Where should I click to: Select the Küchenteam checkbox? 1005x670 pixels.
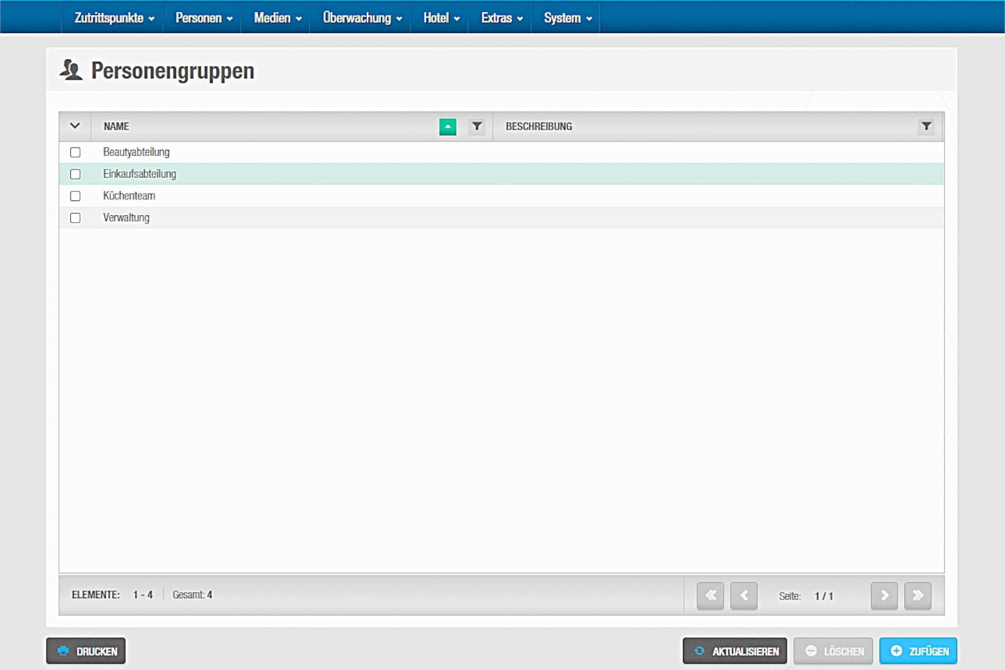pyautogui.click(x=75, y=196)
